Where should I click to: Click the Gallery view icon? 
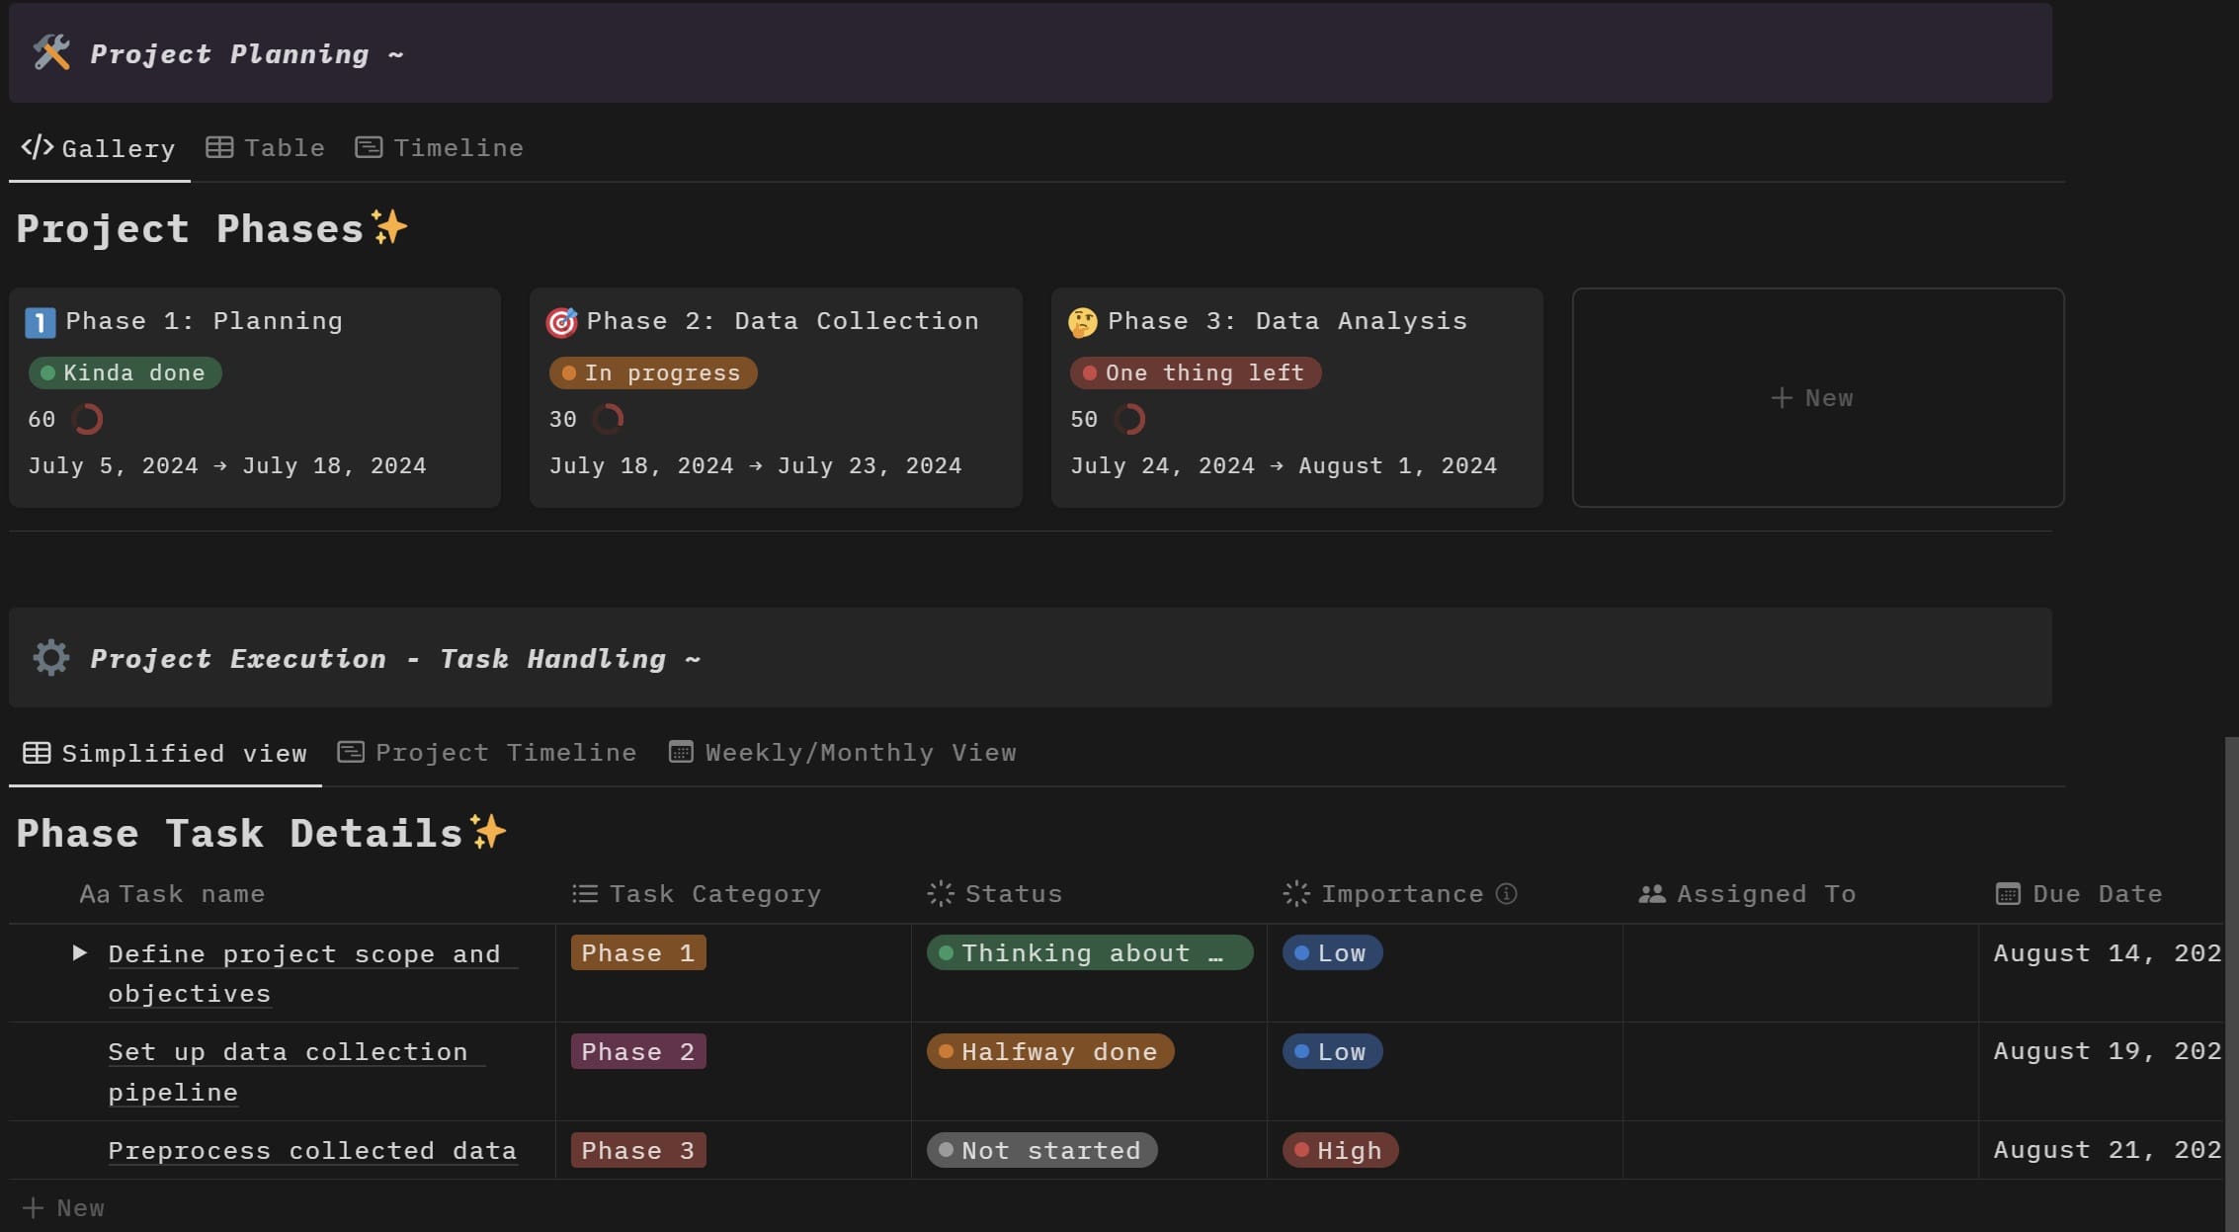(34, 147)
